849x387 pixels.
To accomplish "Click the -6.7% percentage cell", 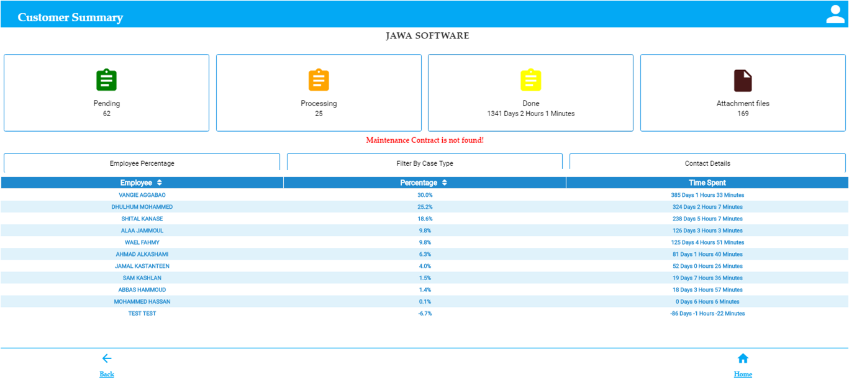I will click(425, 313).
